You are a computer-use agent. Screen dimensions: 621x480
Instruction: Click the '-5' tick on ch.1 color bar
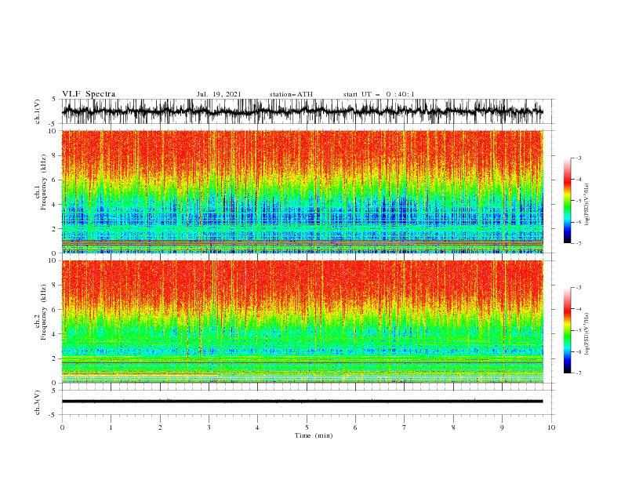tap(579, 201)
